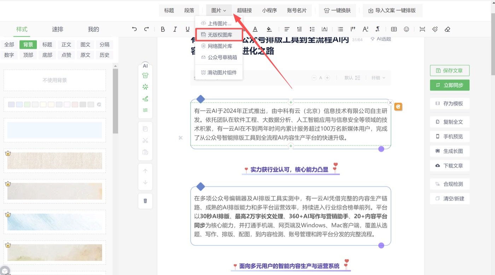Image resolution: width=495 pixels, height=275 pixels.
Task: Switch to the 速排 tab
Action: point(58,29)
